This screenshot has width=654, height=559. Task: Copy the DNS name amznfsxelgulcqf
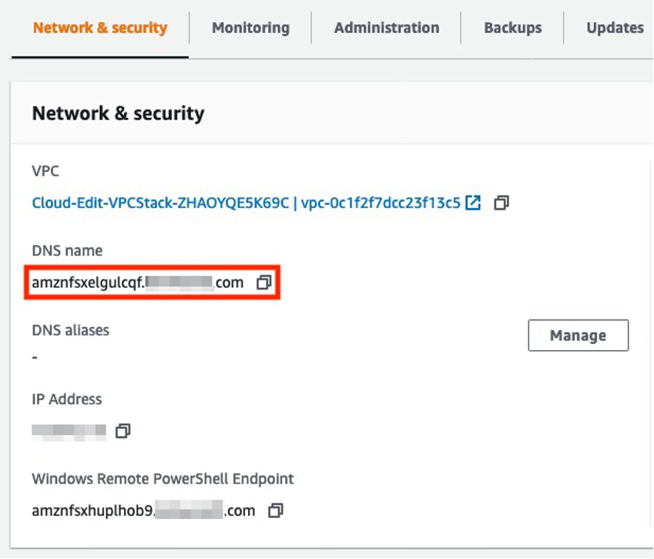(x=265, y=282)
